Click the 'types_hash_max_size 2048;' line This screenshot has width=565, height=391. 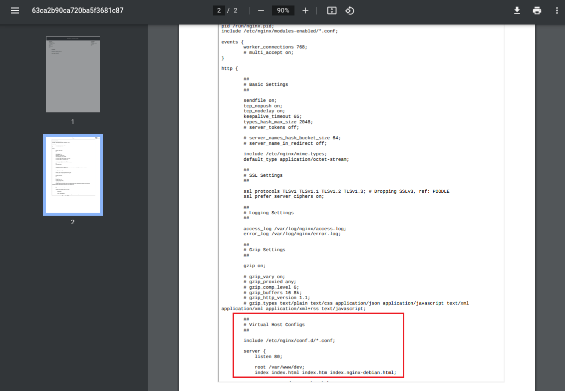click(278, 122)
